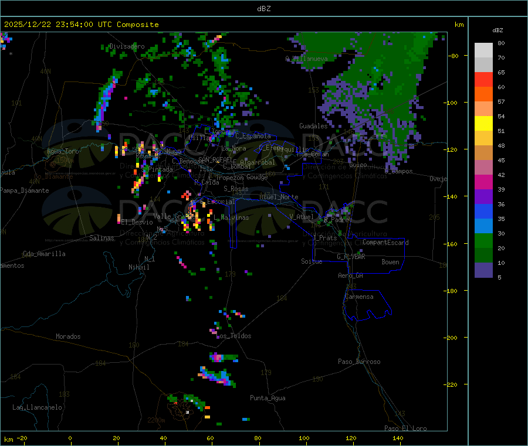Select the J_Prats label
This screenshot has height=446, width=528.
pos(324,238)
